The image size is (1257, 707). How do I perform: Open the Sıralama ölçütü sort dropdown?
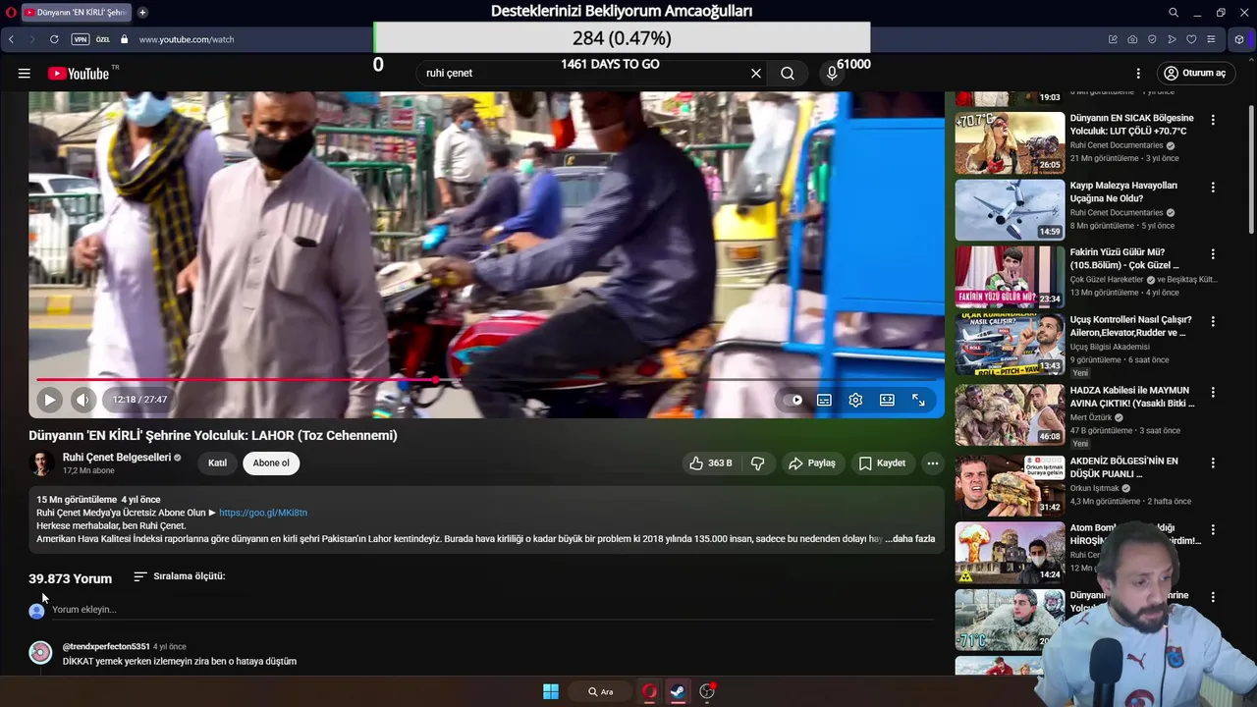click(x=180, y=576)
